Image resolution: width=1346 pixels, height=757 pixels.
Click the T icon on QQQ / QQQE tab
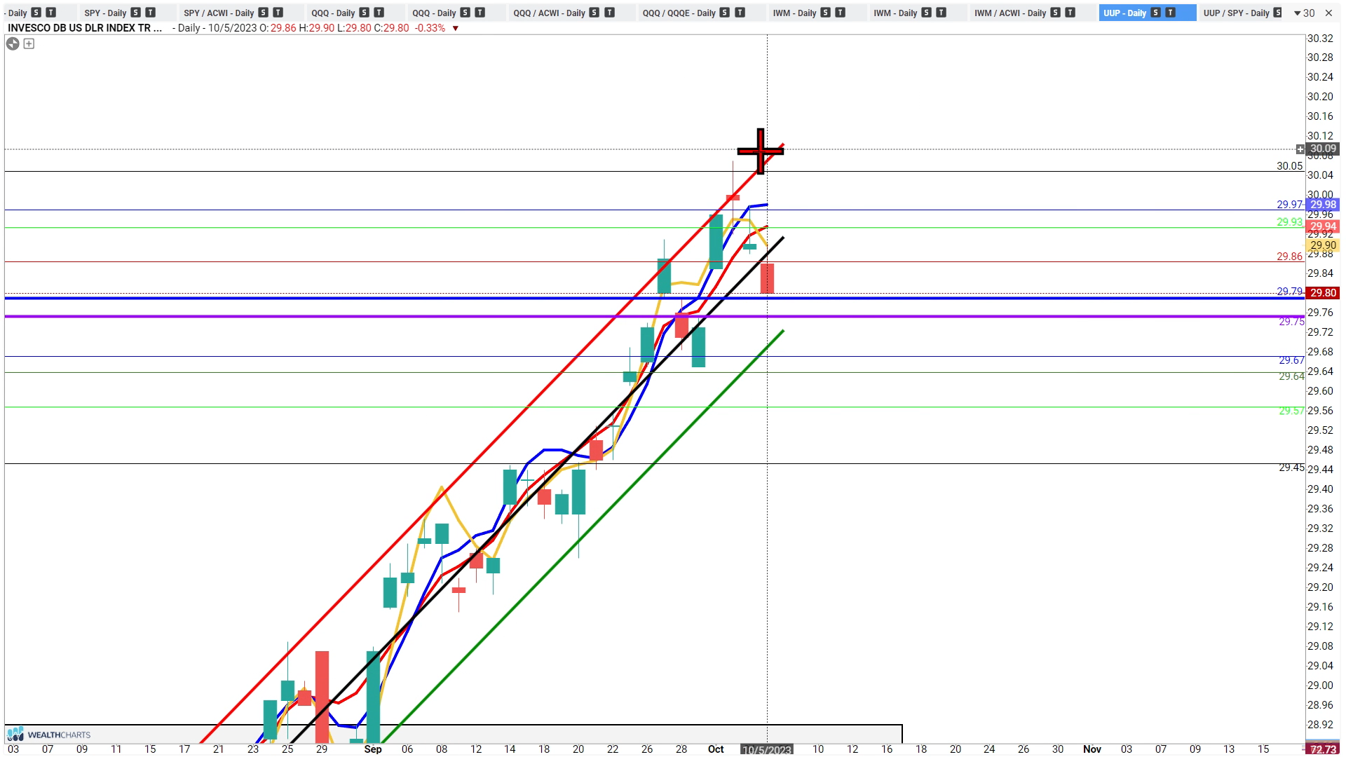tap(740, 13)
